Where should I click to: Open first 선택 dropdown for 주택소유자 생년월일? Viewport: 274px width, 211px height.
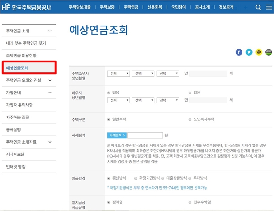pos(118,73)
